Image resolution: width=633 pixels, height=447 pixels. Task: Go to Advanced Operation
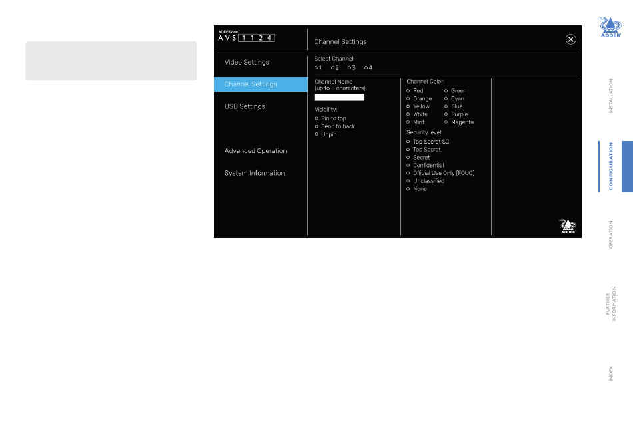point(256,151)
